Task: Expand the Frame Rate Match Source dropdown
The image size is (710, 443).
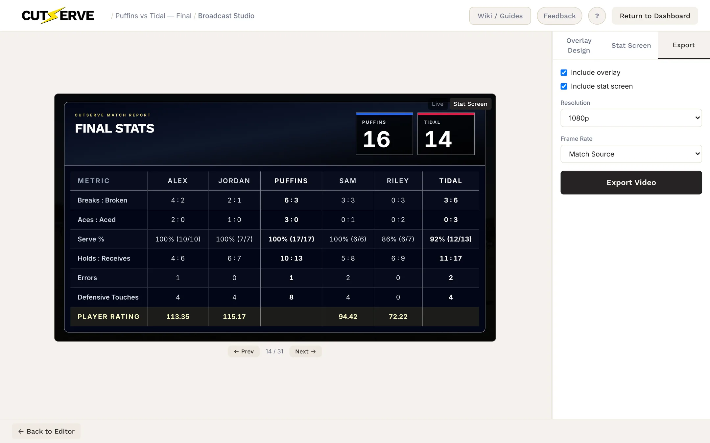Action: tap(631, 154)
